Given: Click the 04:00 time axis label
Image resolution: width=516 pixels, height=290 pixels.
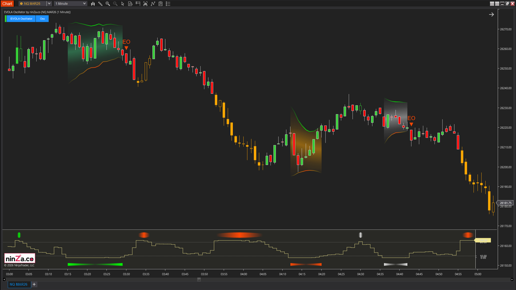Looking at the screenshot, I should [x=243, y=274].
